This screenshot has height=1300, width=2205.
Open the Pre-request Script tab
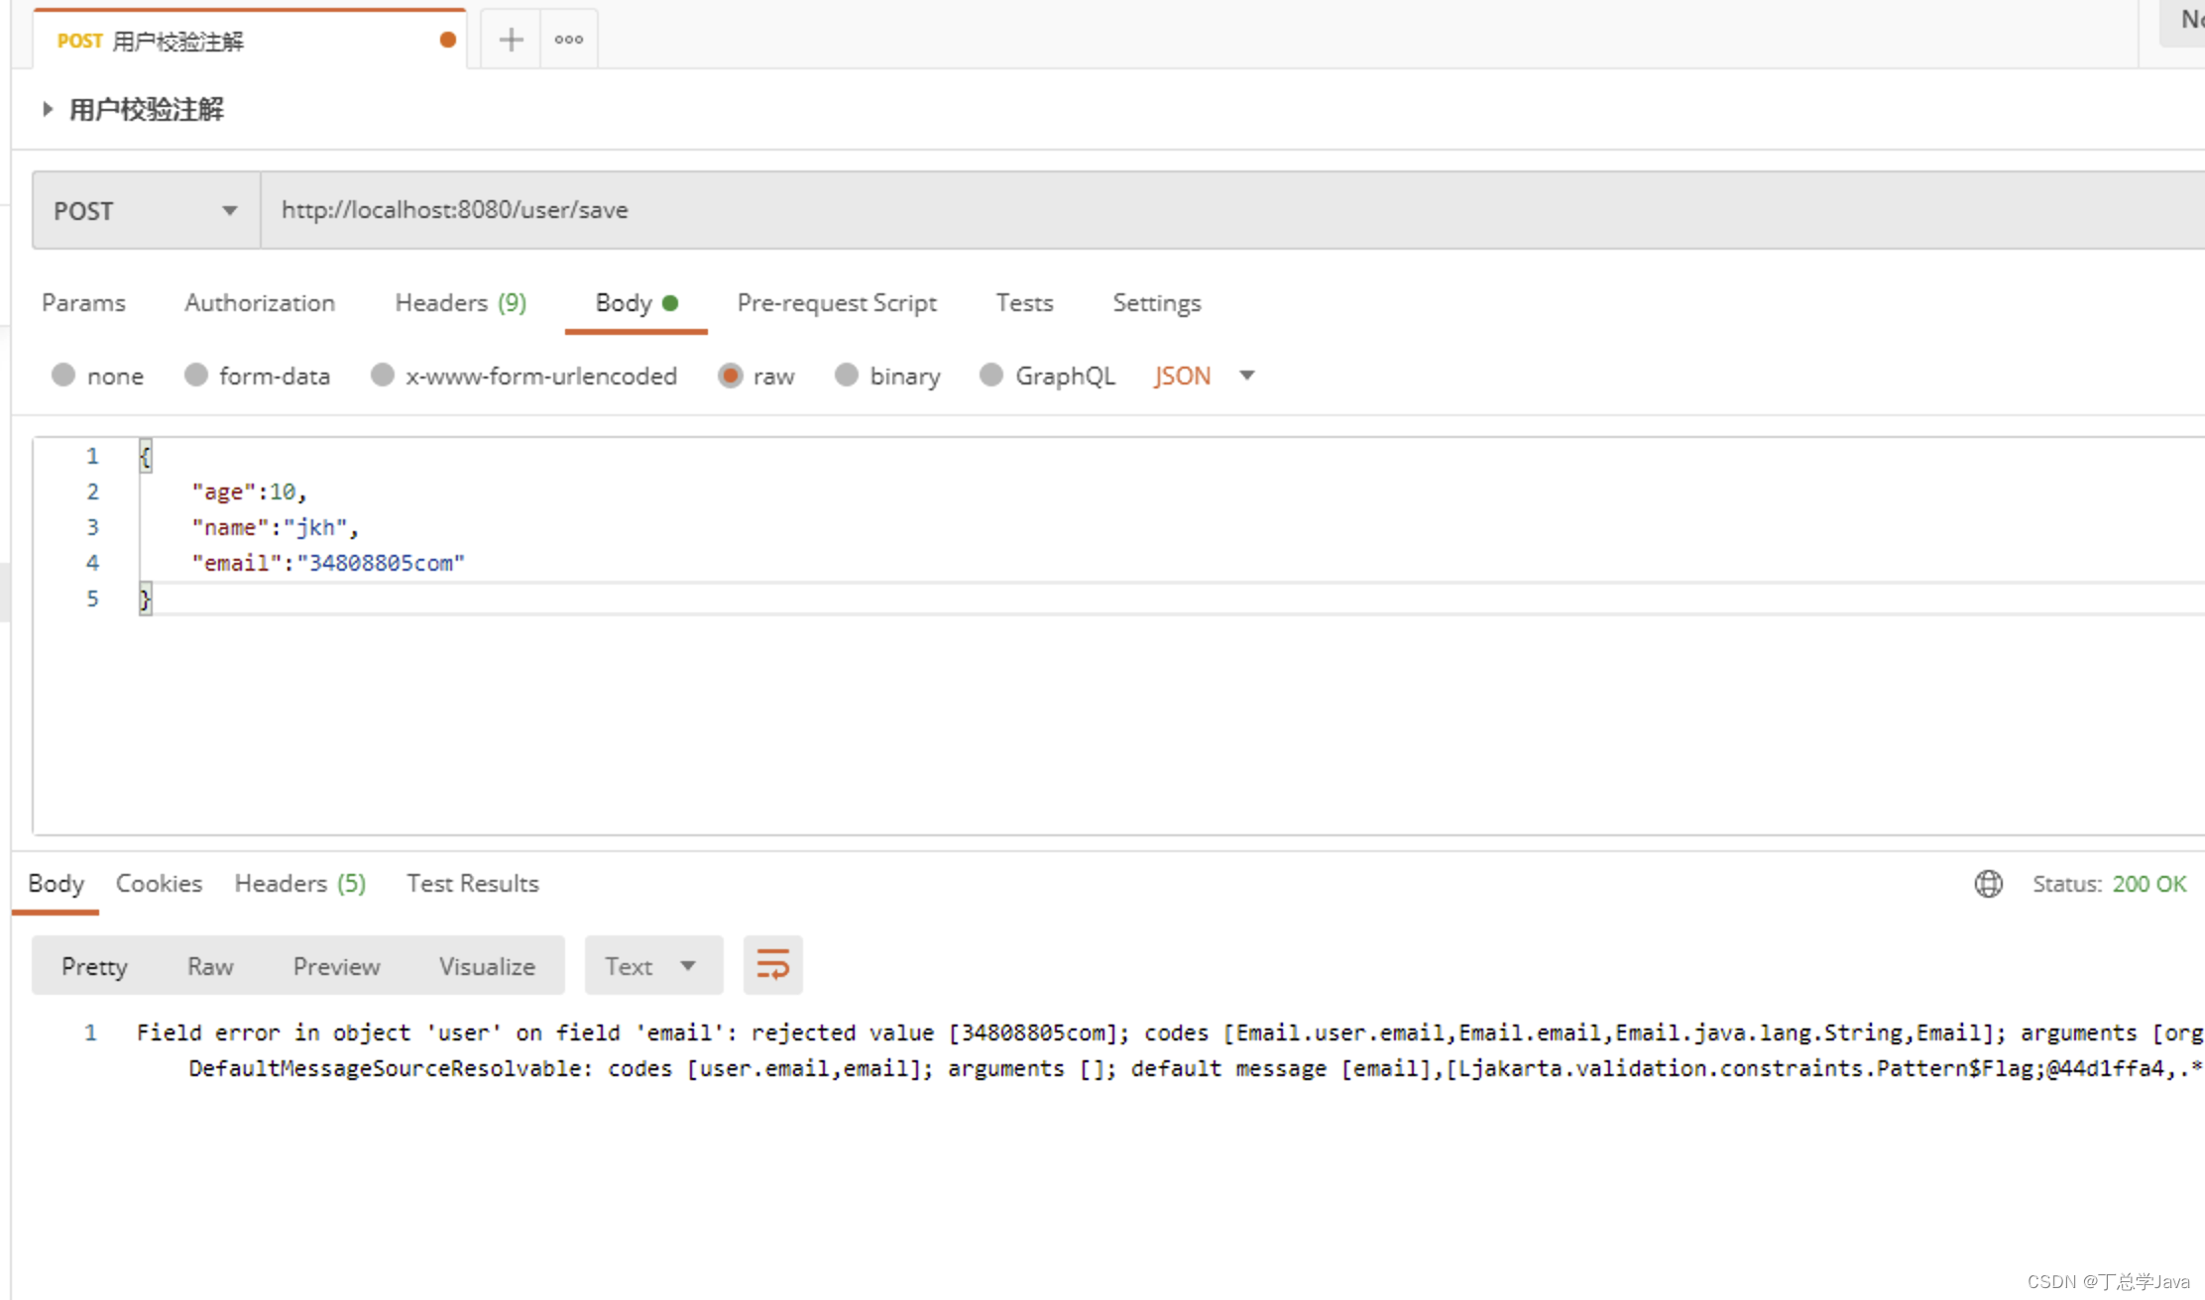tap(836, 302)
